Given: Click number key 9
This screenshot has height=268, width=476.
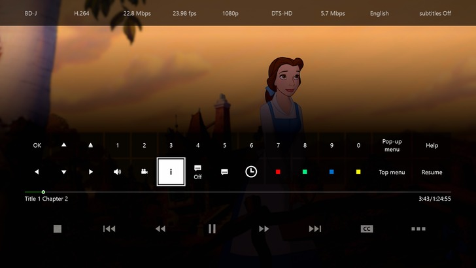Looking at the screenshot, I should click(331, 145).
